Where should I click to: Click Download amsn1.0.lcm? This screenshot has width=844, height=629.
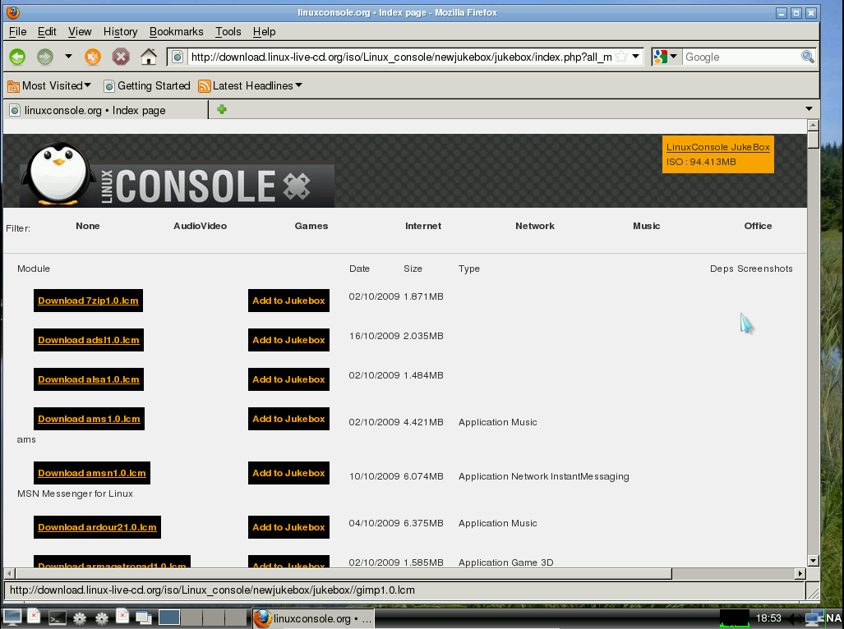92,473
